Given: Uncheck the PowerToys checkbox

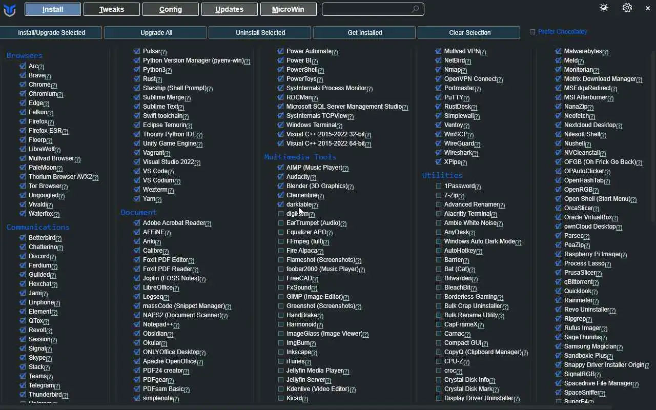Looking at the screenshot, I should 280,79.
